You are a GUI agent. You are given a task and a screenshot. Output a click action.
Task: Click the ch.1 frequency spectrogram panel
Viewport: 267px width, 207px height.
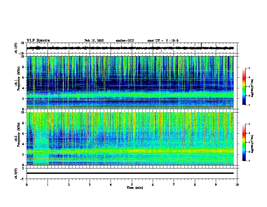[130, 83]
